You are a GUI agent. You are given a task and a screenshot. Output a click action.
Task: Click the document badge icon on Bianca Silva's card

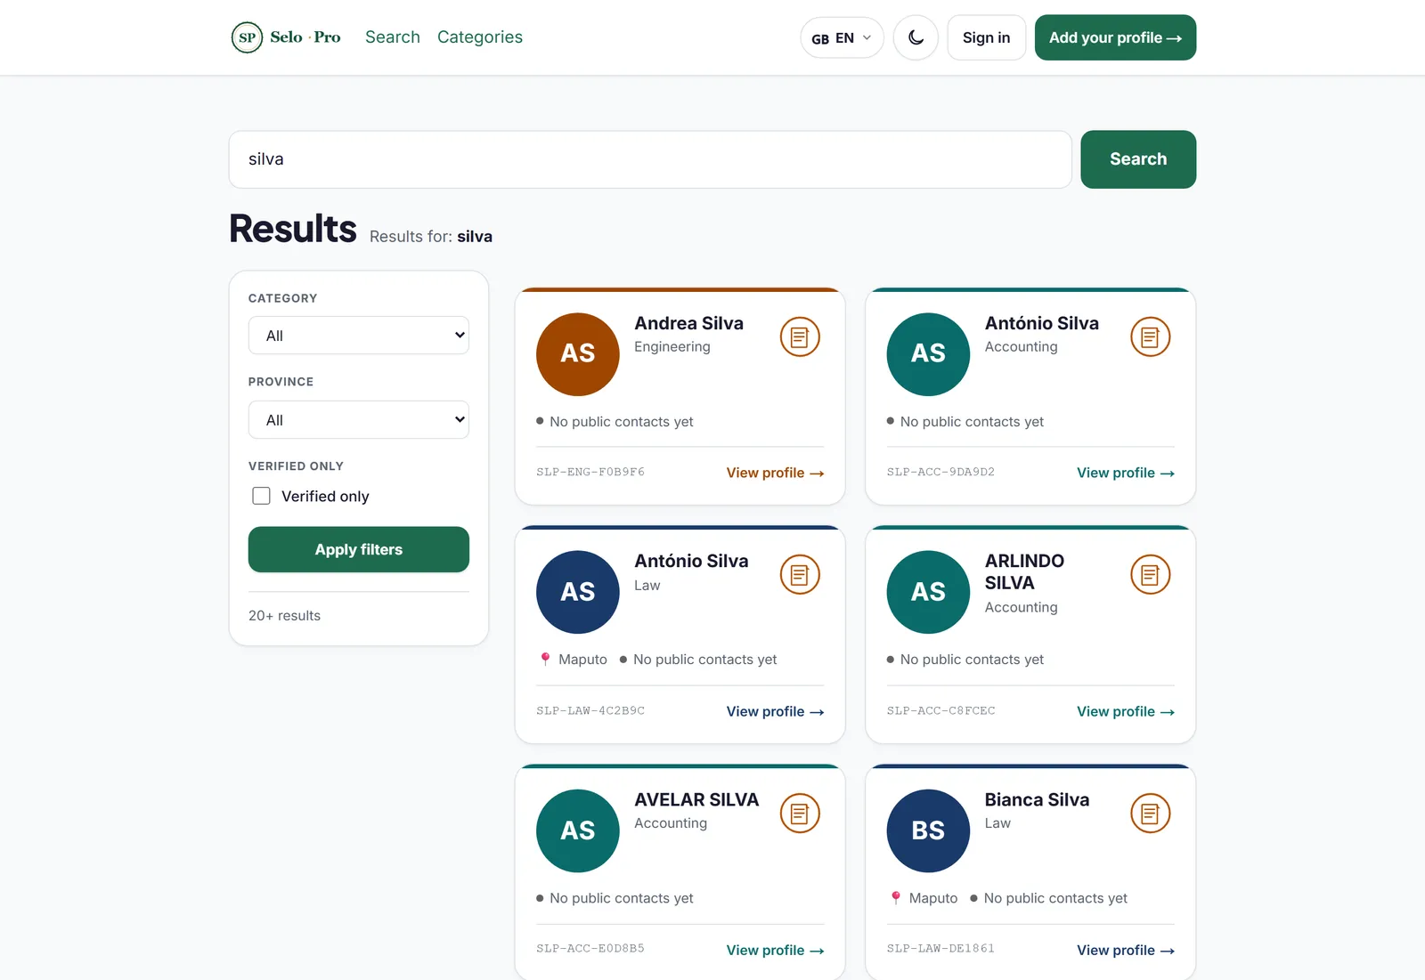(1150, 814)
